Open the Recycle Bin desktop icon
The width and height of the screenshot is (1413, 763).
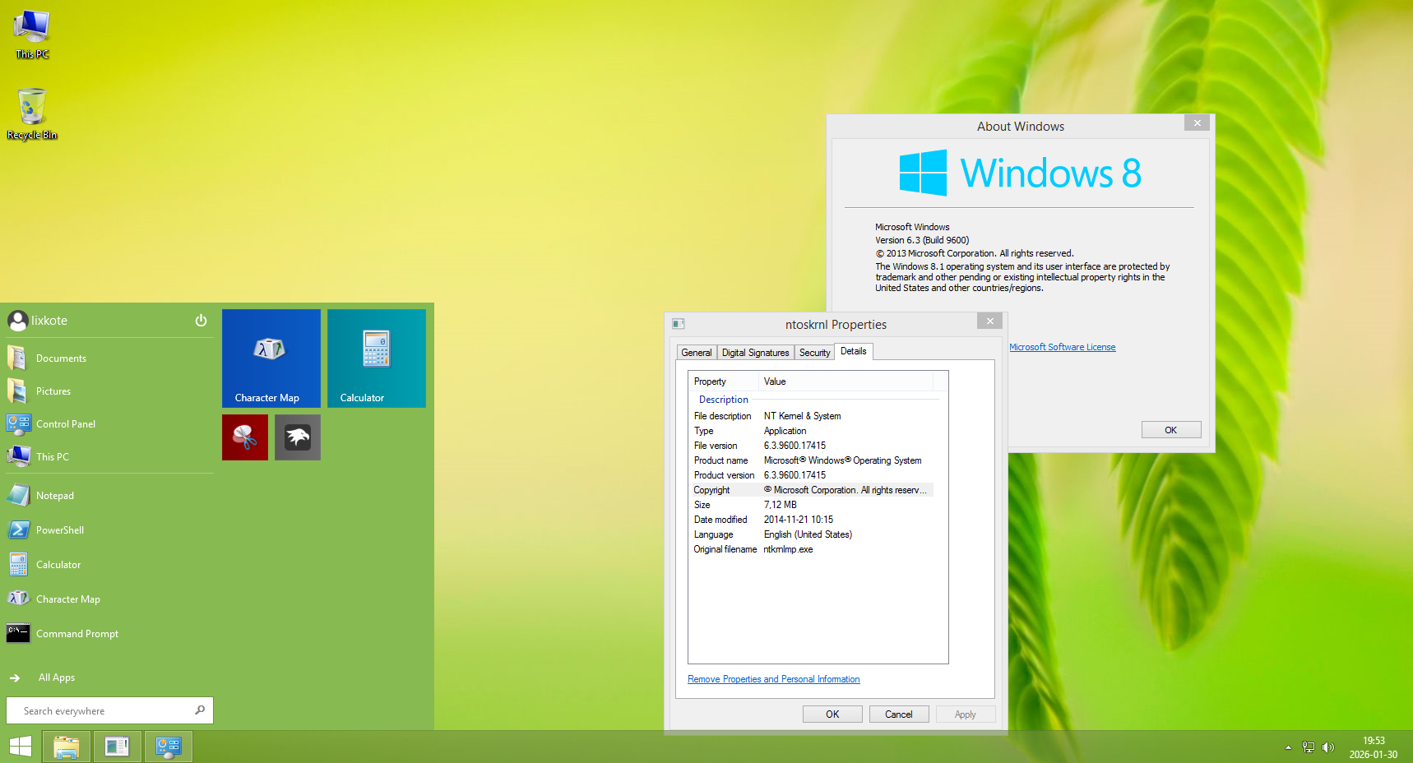tap(31, 107)
